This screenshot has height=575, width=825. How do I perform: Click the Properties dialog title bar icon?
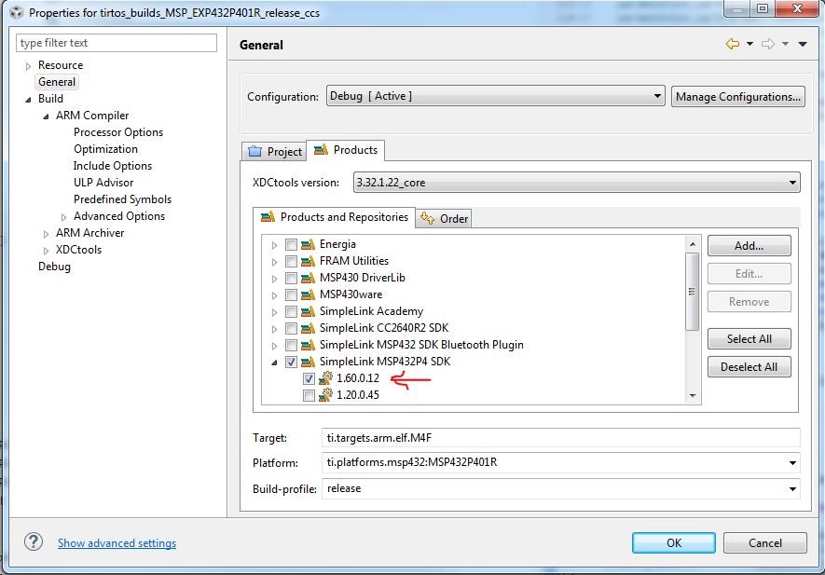click(17, 12)
